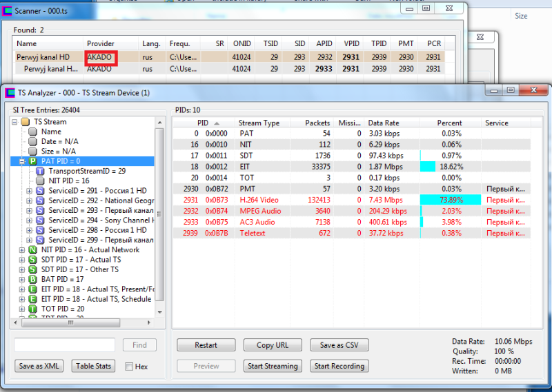
Task: Expand the SDT PID = 17 - Other TS node
Action: click(x=22, y=269)
